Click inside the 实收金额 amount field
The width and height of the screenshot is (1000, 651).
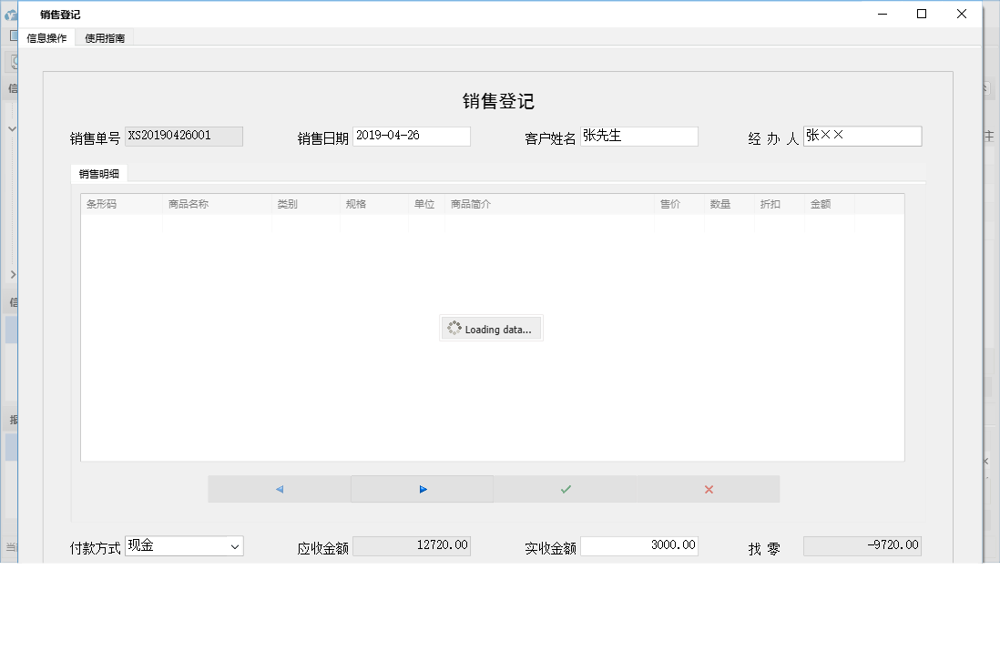639,544
